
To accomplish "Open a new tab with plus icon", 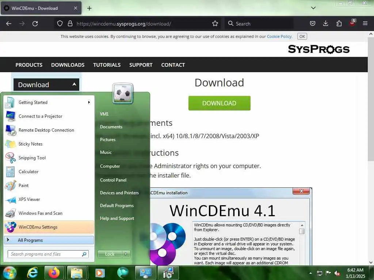I will coord(89,8).
